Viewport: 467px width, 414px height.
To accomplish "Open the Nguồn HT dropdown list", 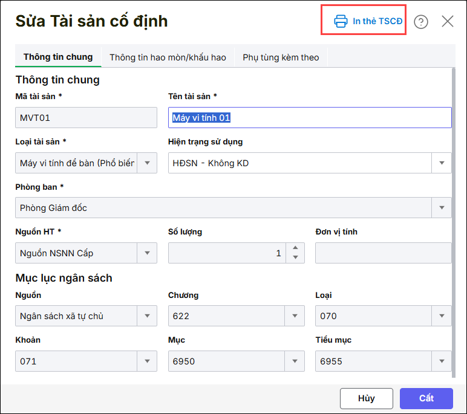I will [x=147, y=253].
